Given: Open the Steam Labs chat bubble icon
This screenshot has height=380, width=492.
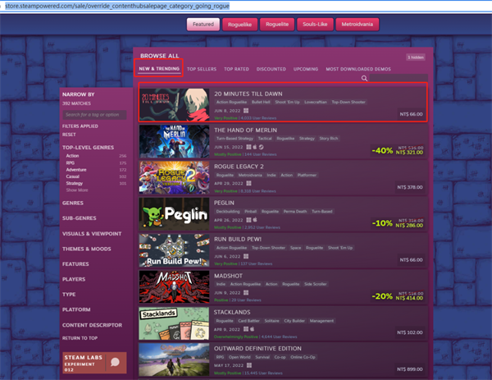Looking at the screenshot, I should pyautogui.click(x=115, y=362).
